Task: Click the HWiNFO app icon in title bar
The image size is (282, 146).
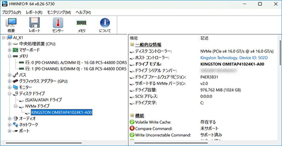Action: [x=5, y=4]
